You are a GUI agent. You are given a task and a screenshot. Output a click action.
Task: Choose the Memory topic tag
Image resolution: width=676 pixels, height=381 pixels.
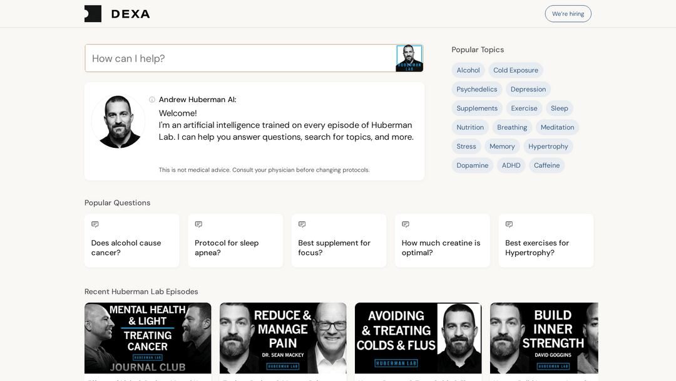(x=502, y=146)
